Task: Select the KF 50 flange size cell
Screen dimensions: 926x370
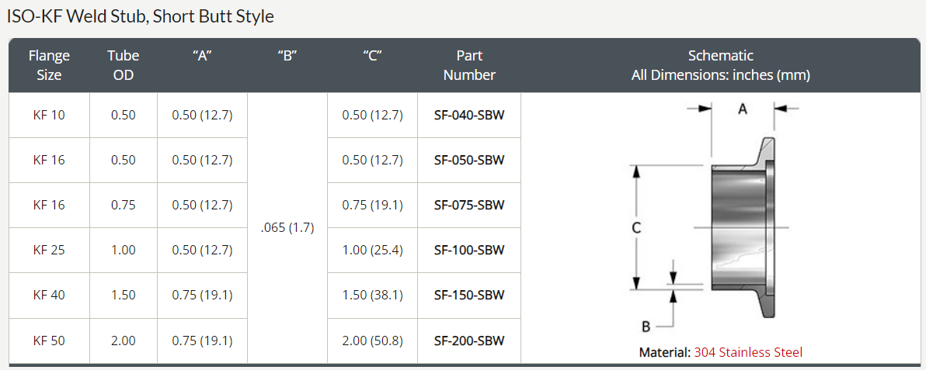Action: point(49,340)
